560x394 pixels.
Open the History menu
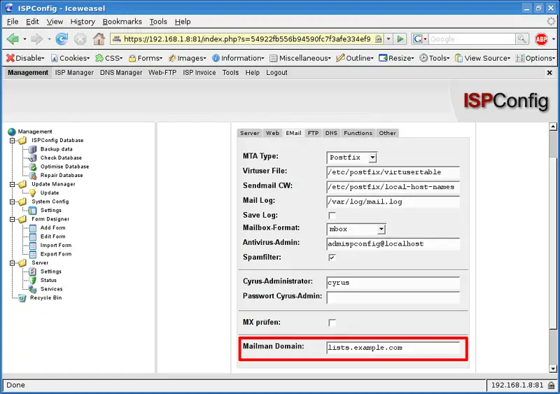click(x=83, y=22)
